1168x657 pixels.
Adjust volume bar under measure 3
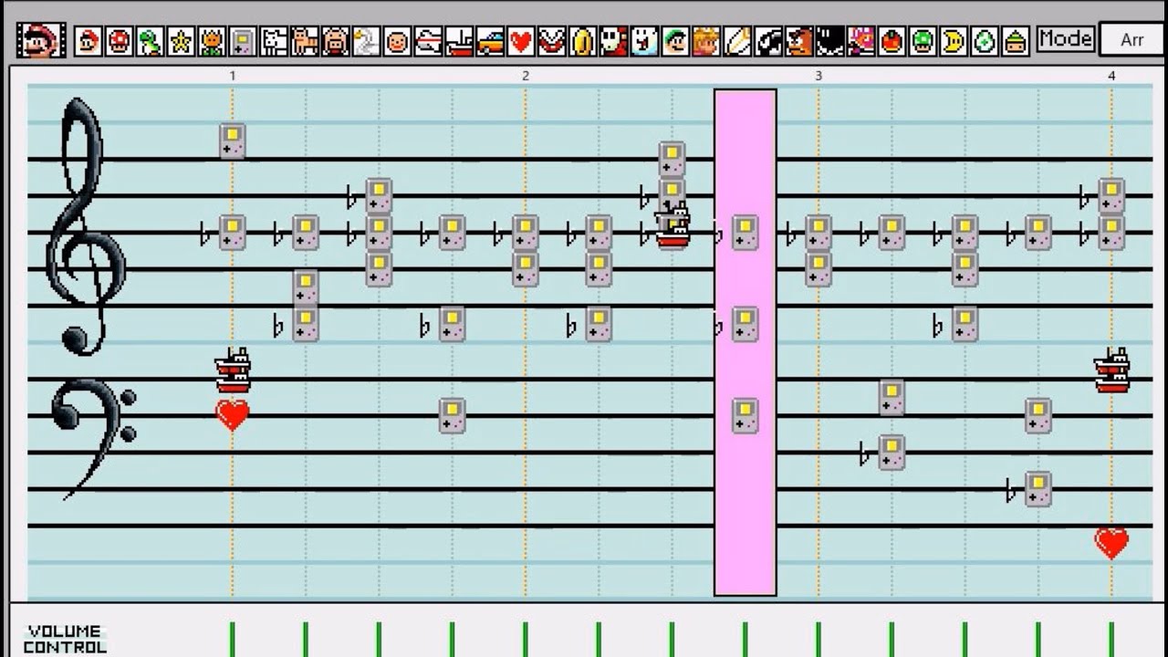coord(819,639)
